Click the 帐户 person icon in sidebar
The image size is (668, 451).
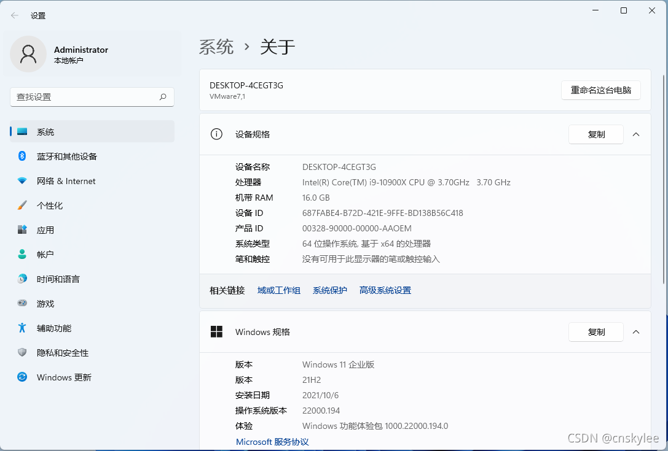pyautogui.click(x=22, y=255)
